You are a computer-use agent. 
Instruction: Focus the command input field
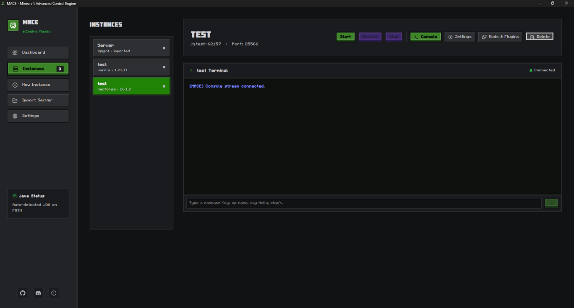click(364, 203)
